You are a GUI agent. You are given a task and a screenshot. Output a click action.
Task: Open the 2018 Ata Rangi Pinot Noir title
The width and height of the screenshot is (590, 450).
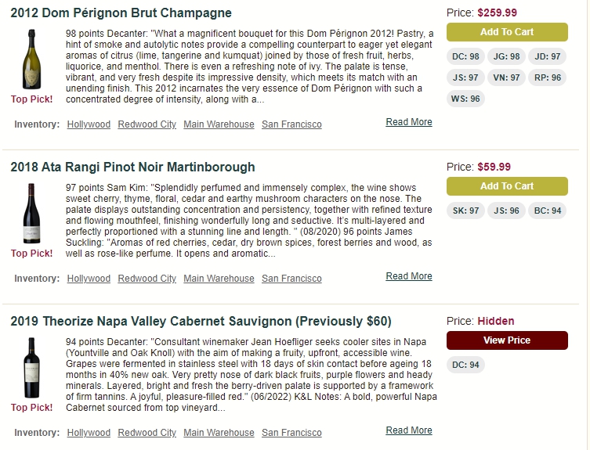(132, 167)
